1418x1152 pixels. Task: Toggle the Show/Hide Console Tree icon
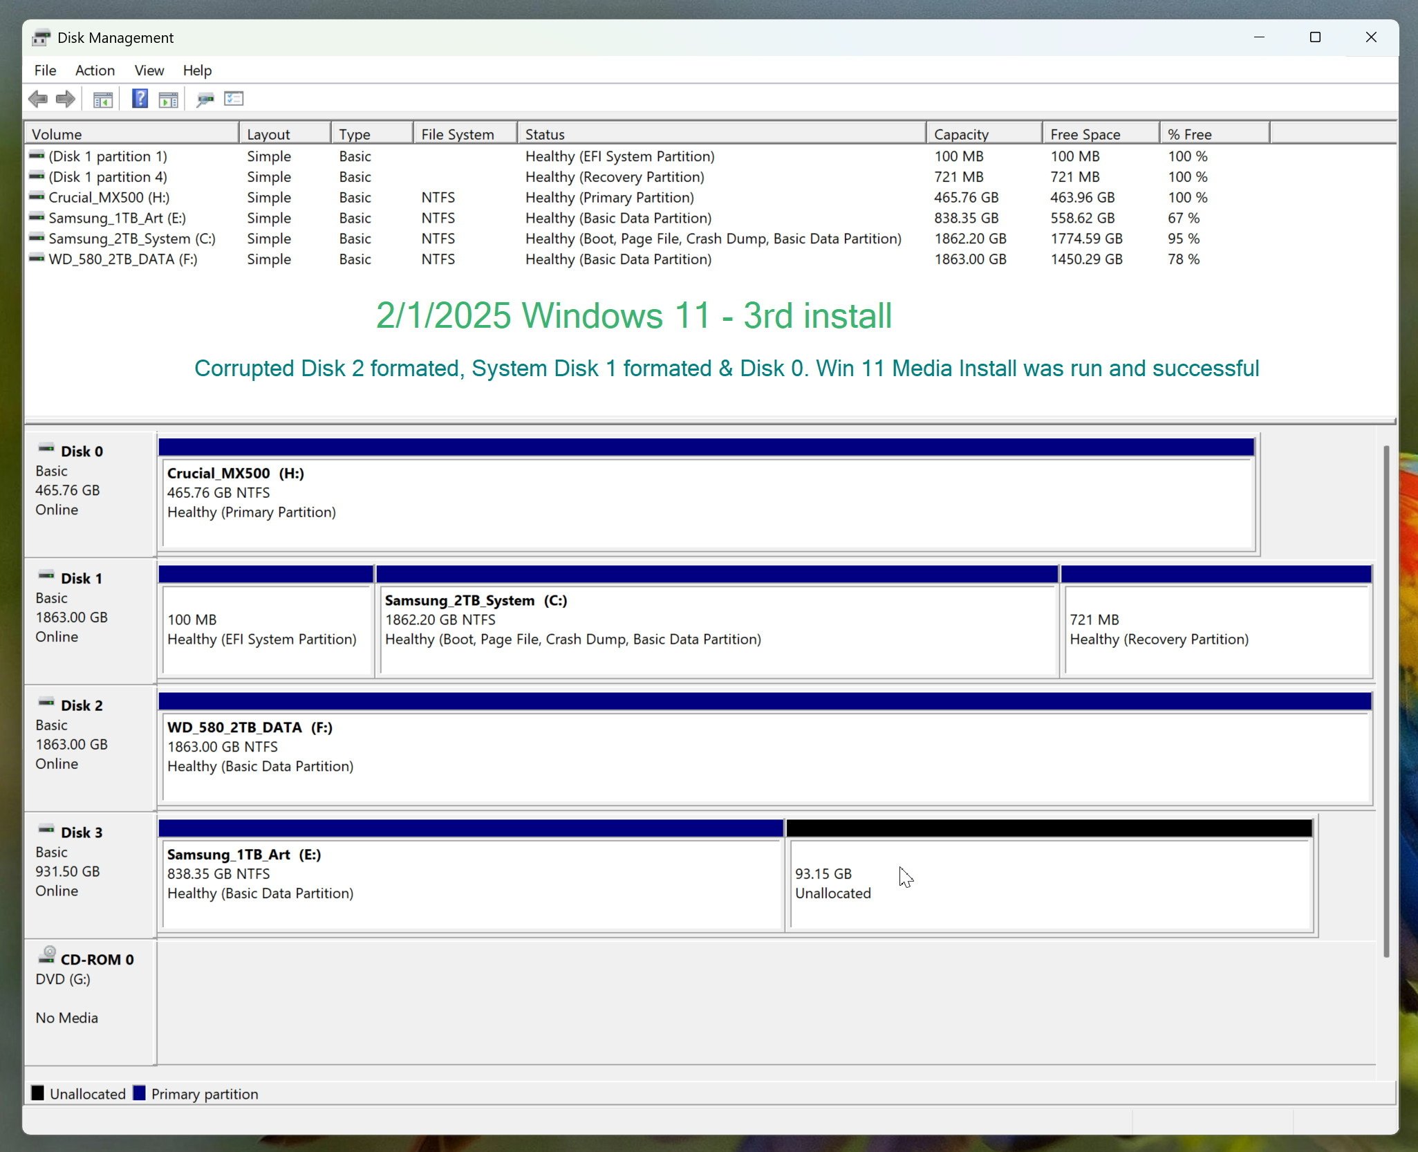[103, 100]
